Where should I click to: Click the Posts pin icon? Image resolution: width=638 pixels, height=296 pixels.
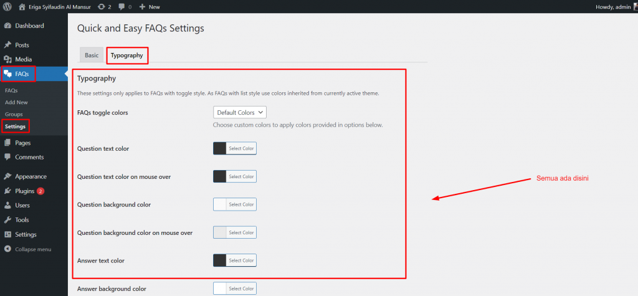[7, 45]
